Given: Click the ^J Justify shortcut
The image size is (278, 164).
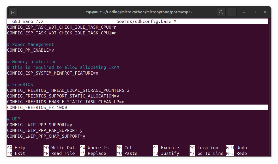Looking at the screenshot, I should 166,153.
